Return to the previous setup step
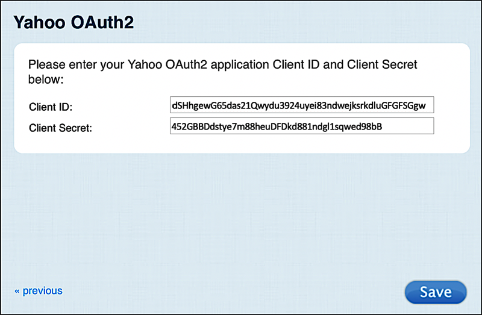Image resolution: width=482 pixels, height=315 pixels. tap(39, 291)
